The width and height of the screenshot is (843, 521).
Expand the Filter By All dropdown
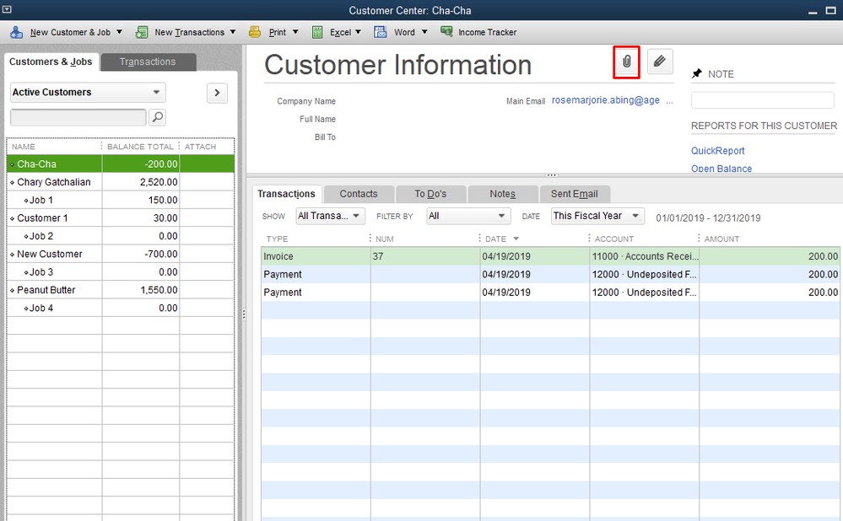point(468,216)
